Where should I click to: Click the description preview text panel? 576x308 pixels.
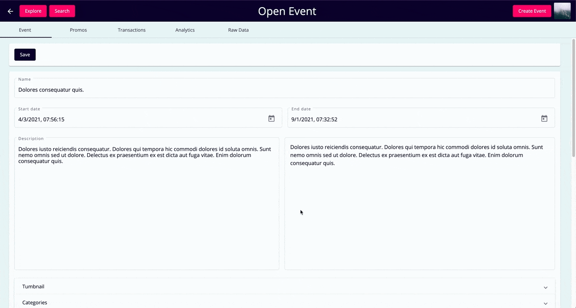pyautogui.click(x=420, y=204)
